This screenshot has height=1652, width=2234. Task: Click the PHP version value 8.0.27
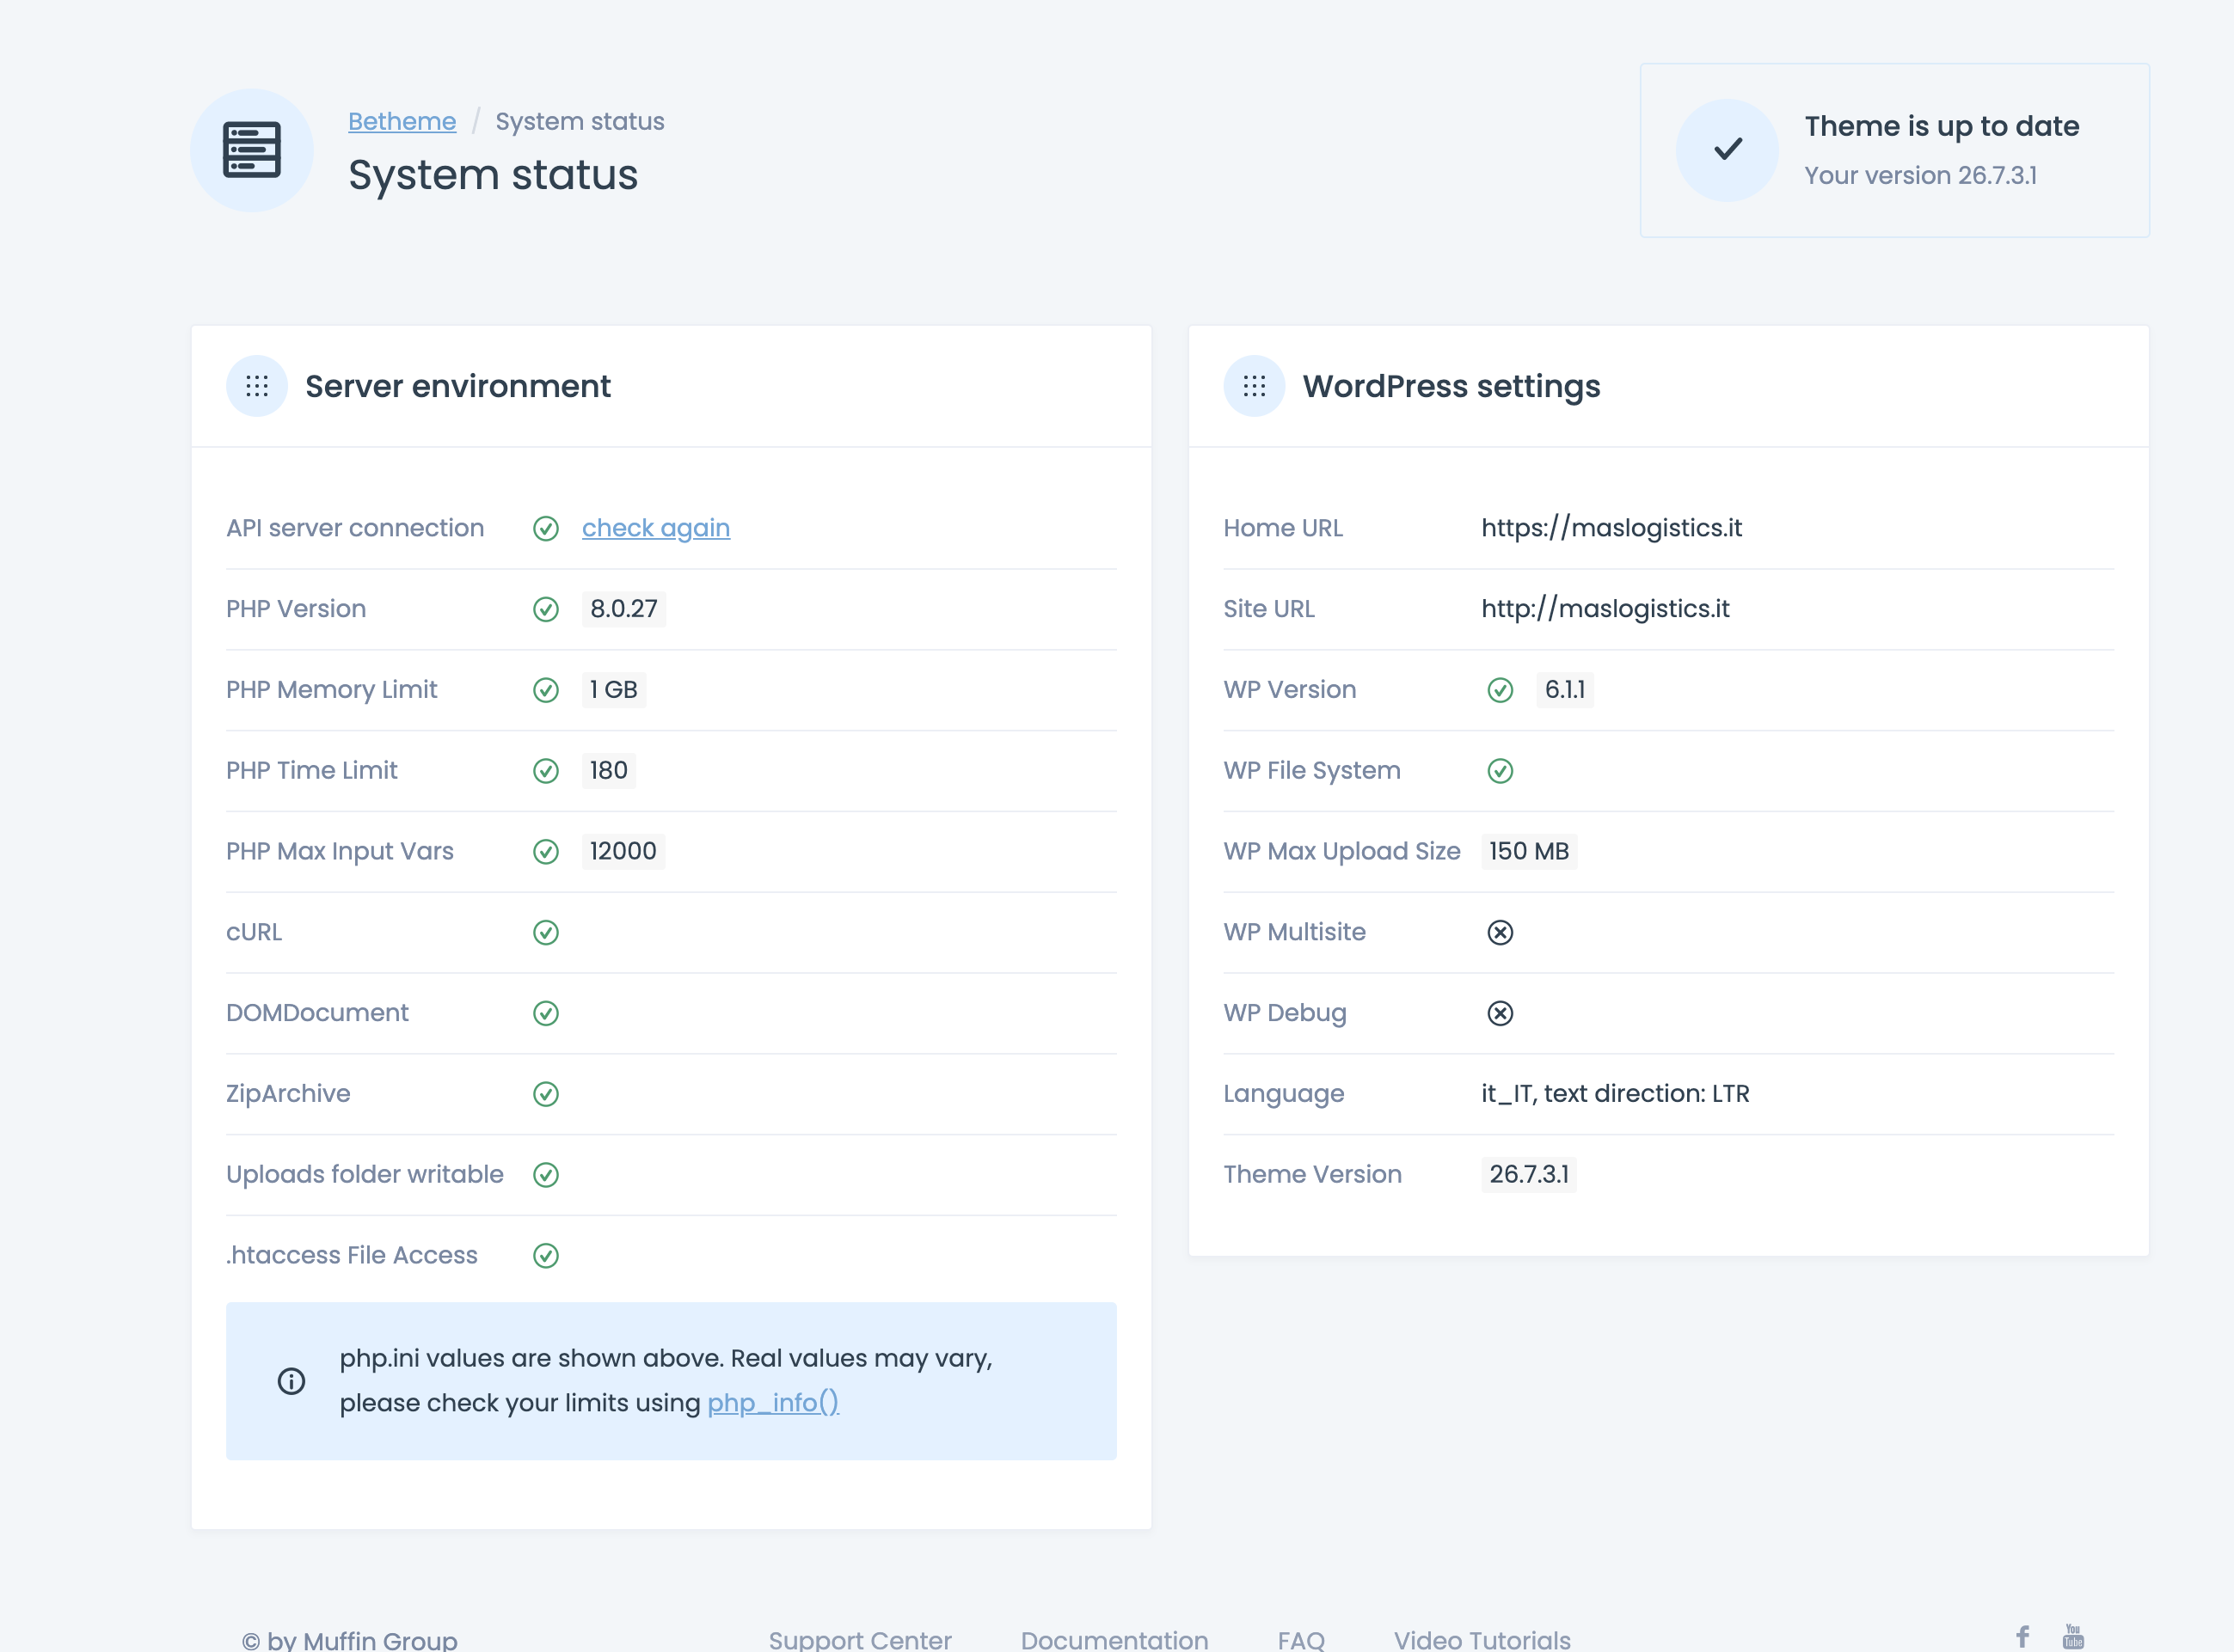click(x=623, y=609)
